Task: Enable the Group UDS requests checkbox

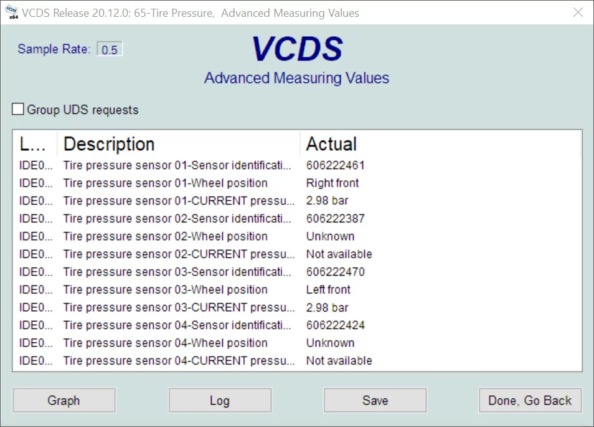Action: click(x=19, y=110)
